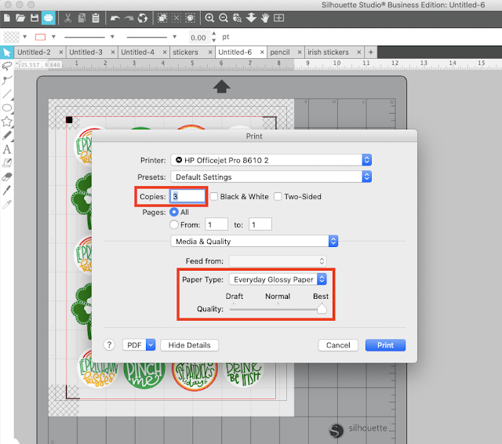Click the crosshatch fill pattern swatch
This screenshot has width=502, height=444.
(11, 37)
